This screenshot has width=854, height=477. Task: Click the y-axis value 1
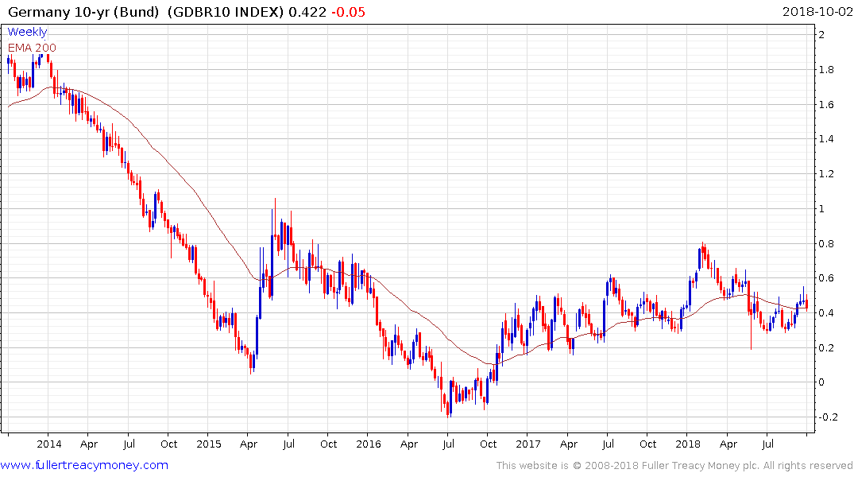tap(822, 209)
